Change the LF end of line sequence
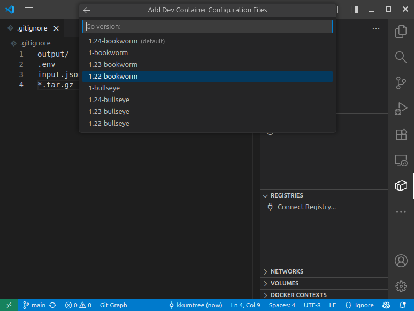414x311 pixels. click(332, 305)
